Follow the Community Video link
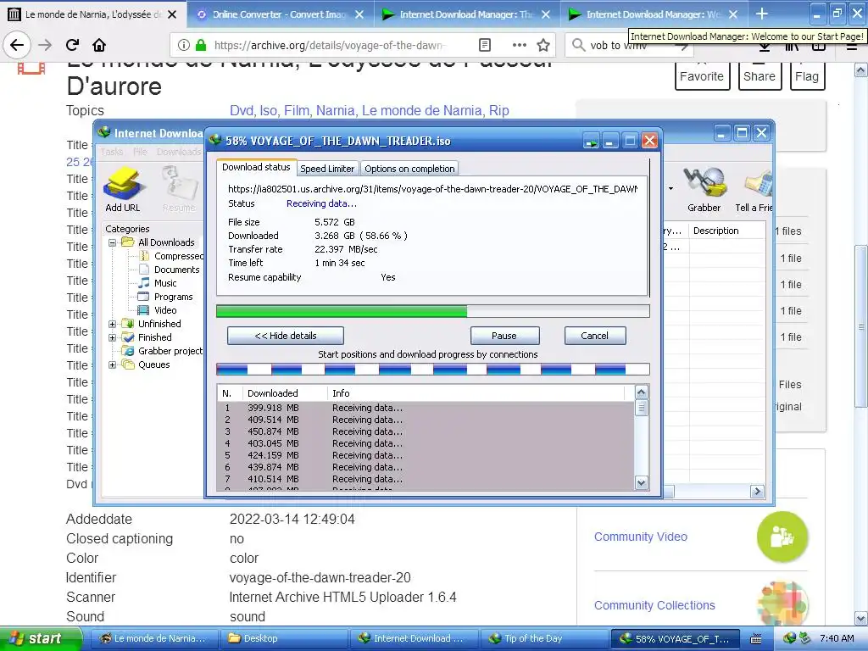Image resolution: width=868 pixels, height=651 pixels. [641, 537]
